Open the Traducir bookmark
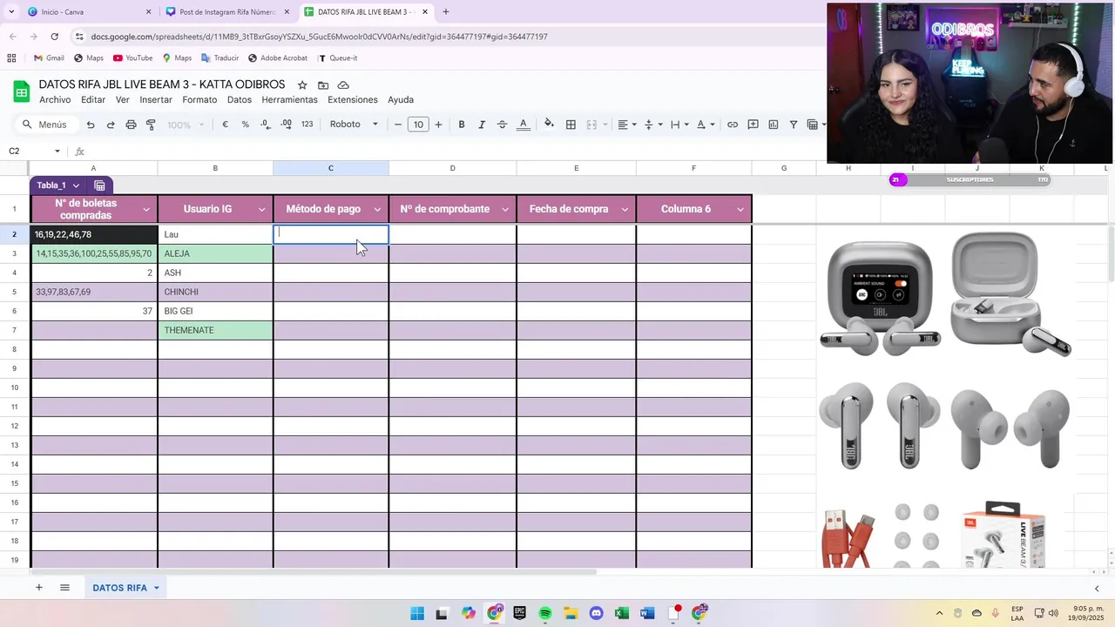This screenshot has width=1115, height=627. click(220, 58)
